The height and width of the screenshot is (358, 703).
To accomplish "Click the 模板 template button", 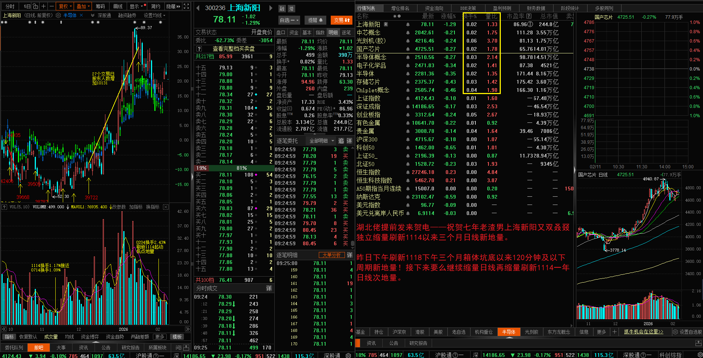I will (x=177, y=337).
